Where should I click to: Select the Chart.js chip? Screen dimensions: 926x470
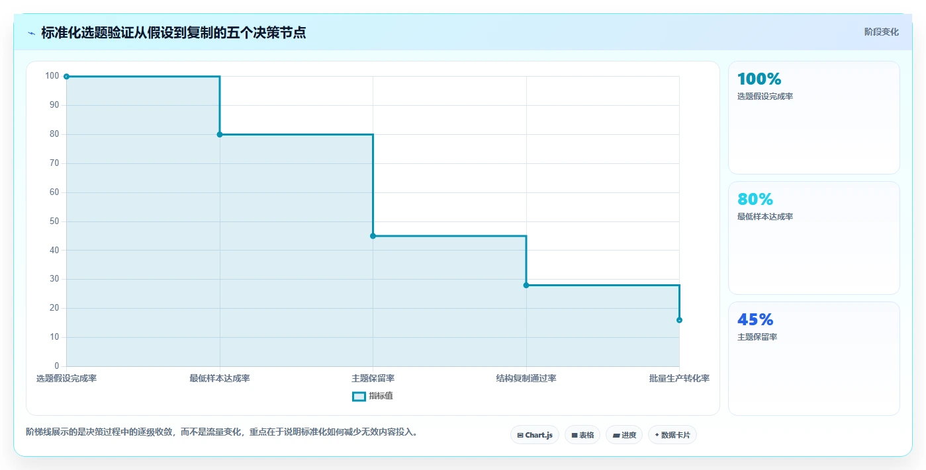point(535,435)
